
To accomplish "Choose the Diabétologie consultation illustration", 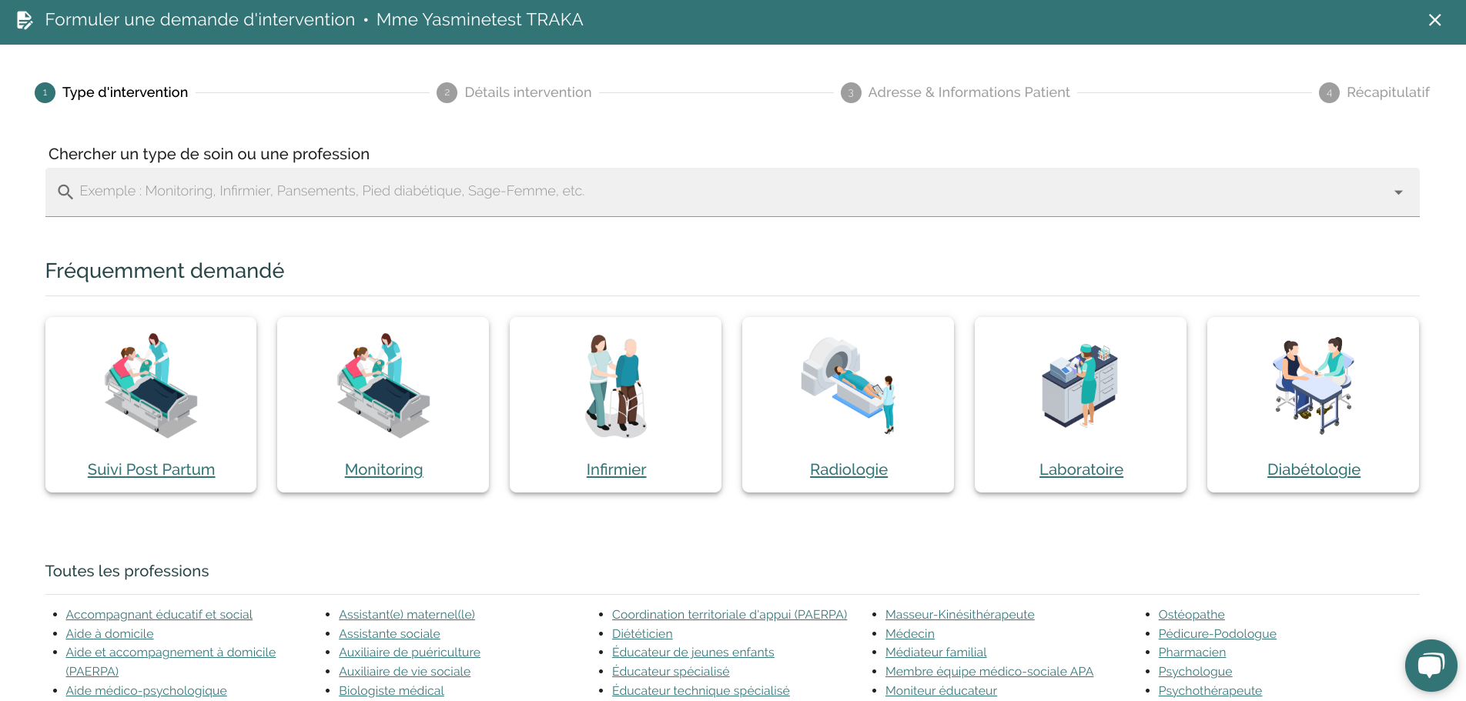I will click(1314, 385).
